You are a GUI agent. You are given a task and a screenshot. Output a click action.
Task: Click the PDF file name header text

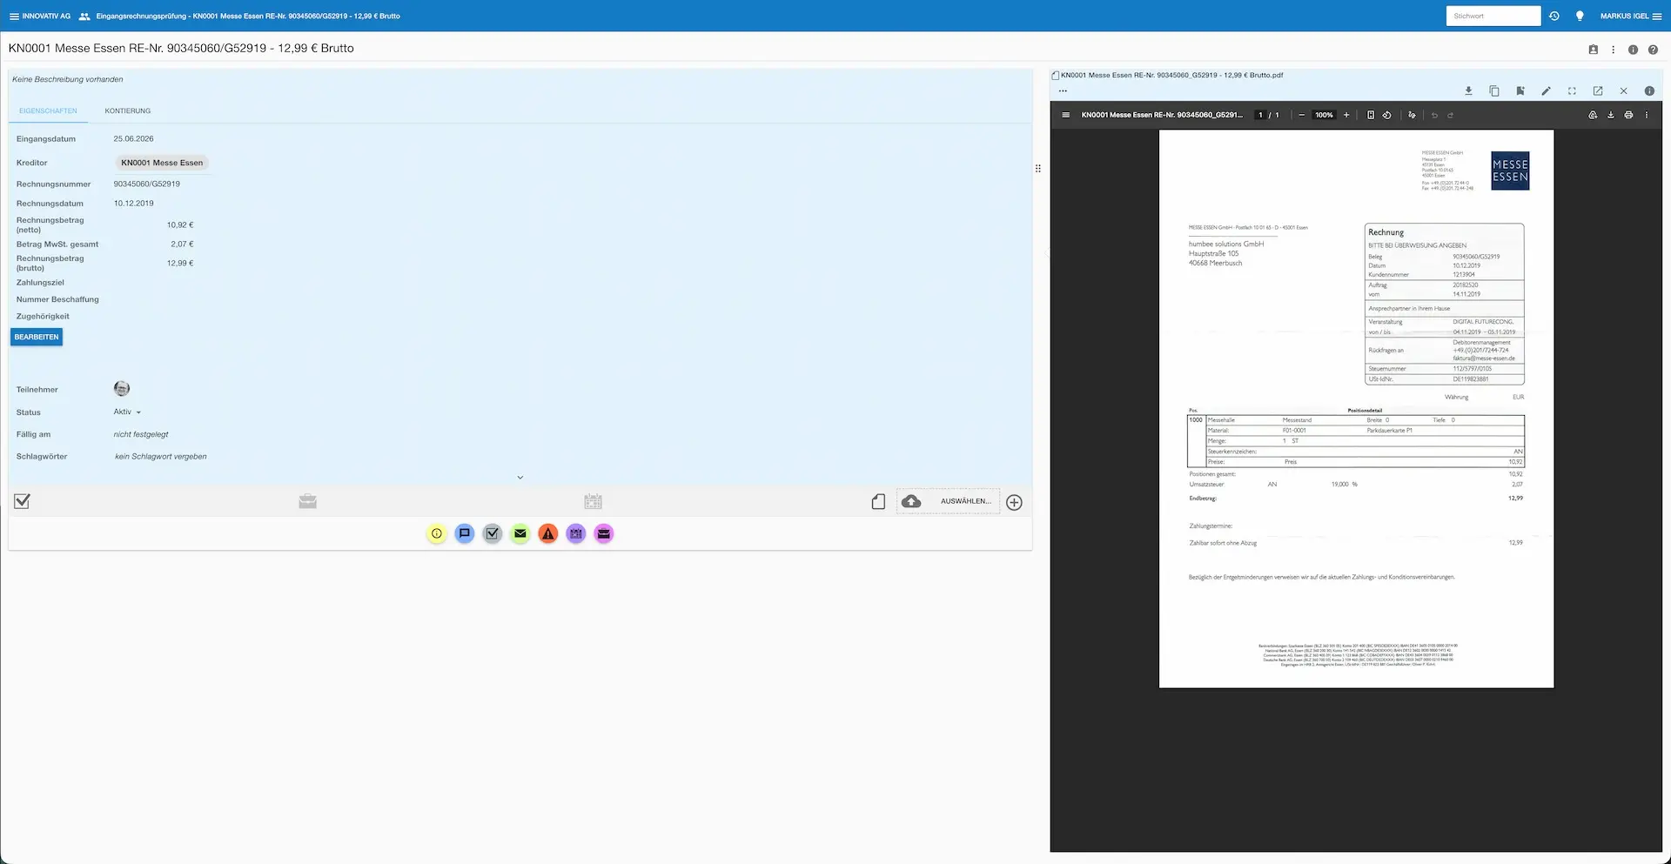pyautogui.click(x=1171, y=75)
